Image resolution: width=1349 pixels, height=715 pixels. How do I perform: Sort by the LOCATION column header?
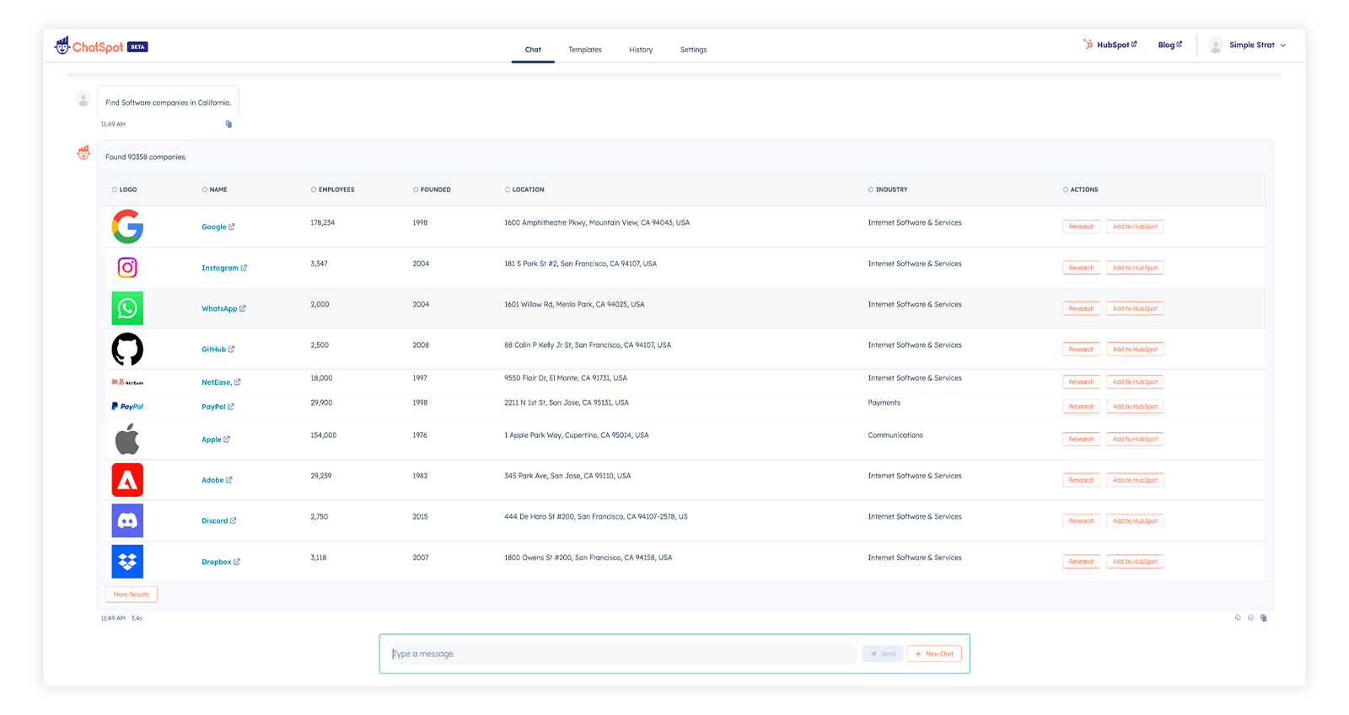[x=524, y=189]
